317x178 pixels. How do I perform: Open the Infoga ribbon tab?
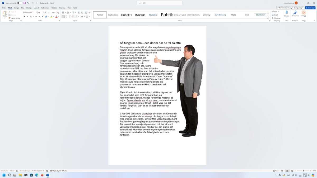point(16,8)
